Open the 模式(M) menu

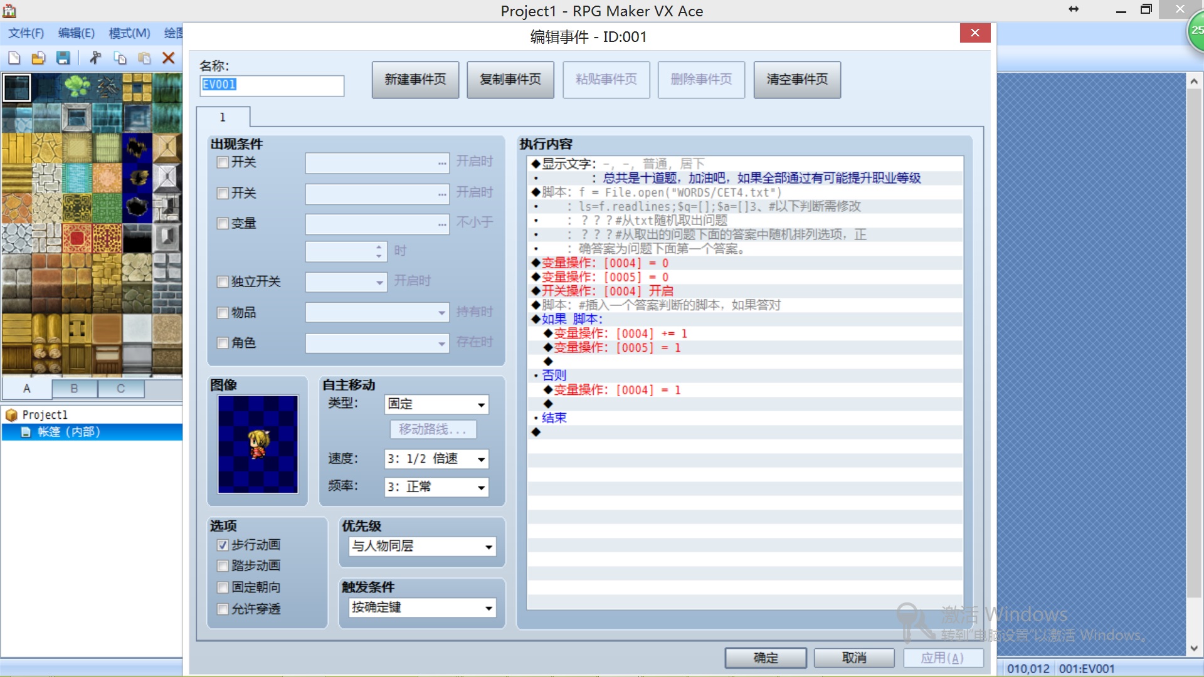tap(130, 33)
